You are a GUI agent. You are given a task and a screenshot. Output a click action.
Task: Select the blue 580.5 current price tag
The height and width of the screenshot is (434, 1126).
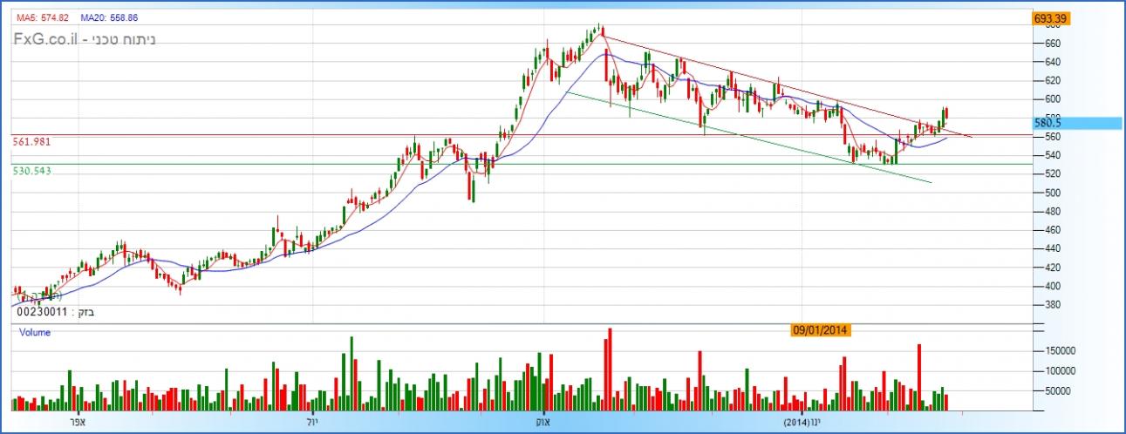coord(1073,124)
